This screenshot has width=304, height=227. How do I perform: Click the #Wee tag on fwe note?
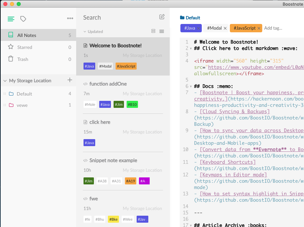pos(128,219)
